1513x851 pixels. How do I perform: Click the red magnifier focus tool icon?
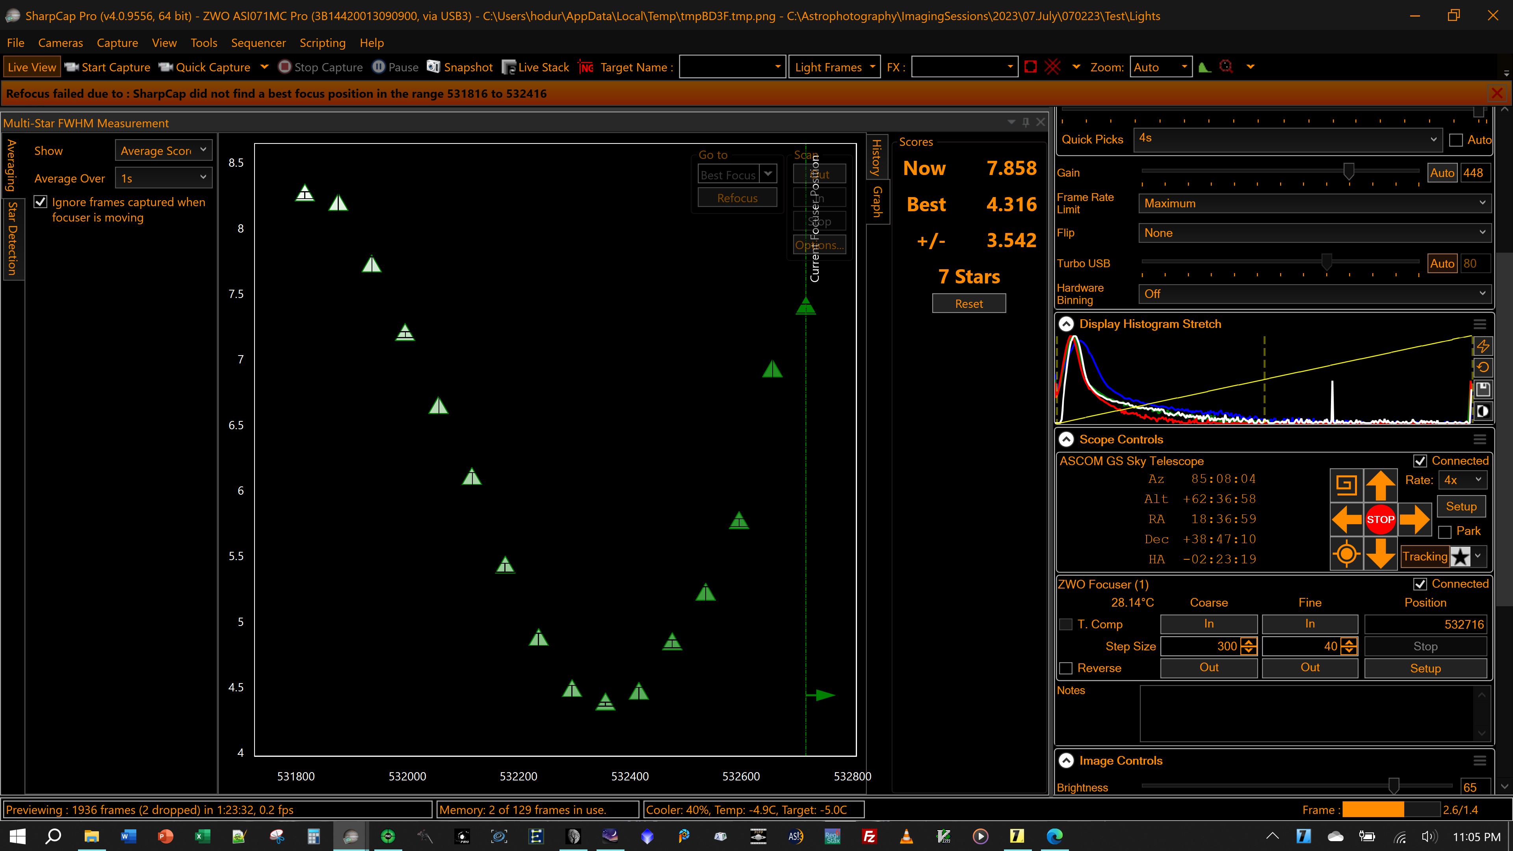pos(1226,67)
